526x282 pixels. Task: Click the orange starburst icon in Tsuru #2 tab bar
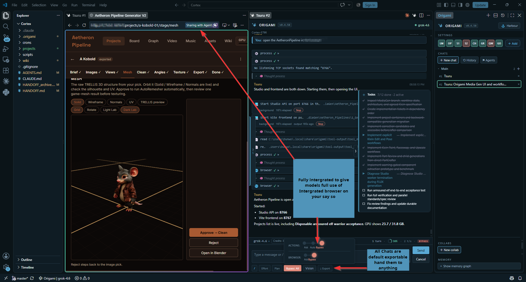[x=407, y=15]
